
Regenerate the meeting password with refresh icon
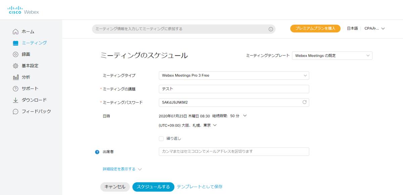(305, 102)
